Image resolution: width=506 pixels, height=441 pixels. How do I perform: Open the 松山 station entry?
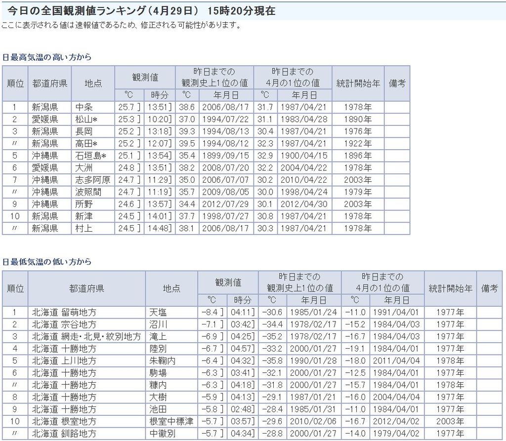pos(86,120)
